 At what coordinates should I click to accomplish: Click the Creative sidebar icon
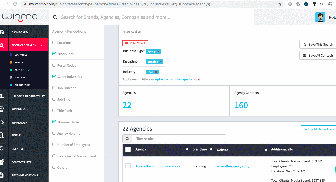[1, 149]
